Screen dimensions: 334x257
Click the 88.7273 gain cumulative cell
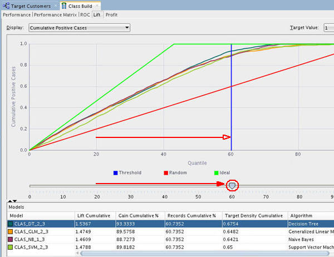140,240
